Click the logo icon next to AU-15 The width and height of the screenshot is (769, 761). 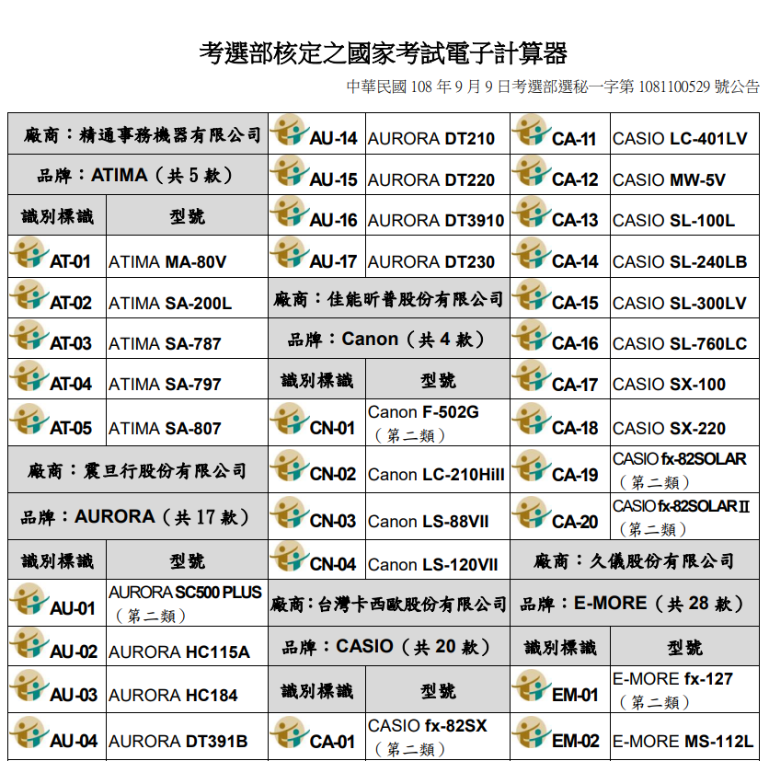[x=290, y=171]
